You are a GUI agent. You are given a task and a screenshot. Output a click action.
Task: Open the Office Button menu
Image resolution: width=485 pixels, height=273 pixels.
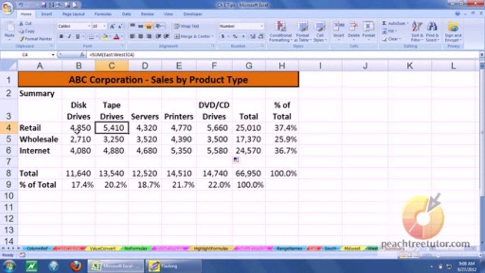click(6, 8)
